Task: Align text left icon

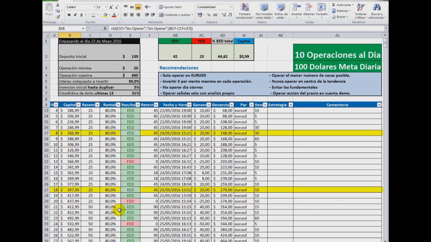Action: [x=126, y=15]
